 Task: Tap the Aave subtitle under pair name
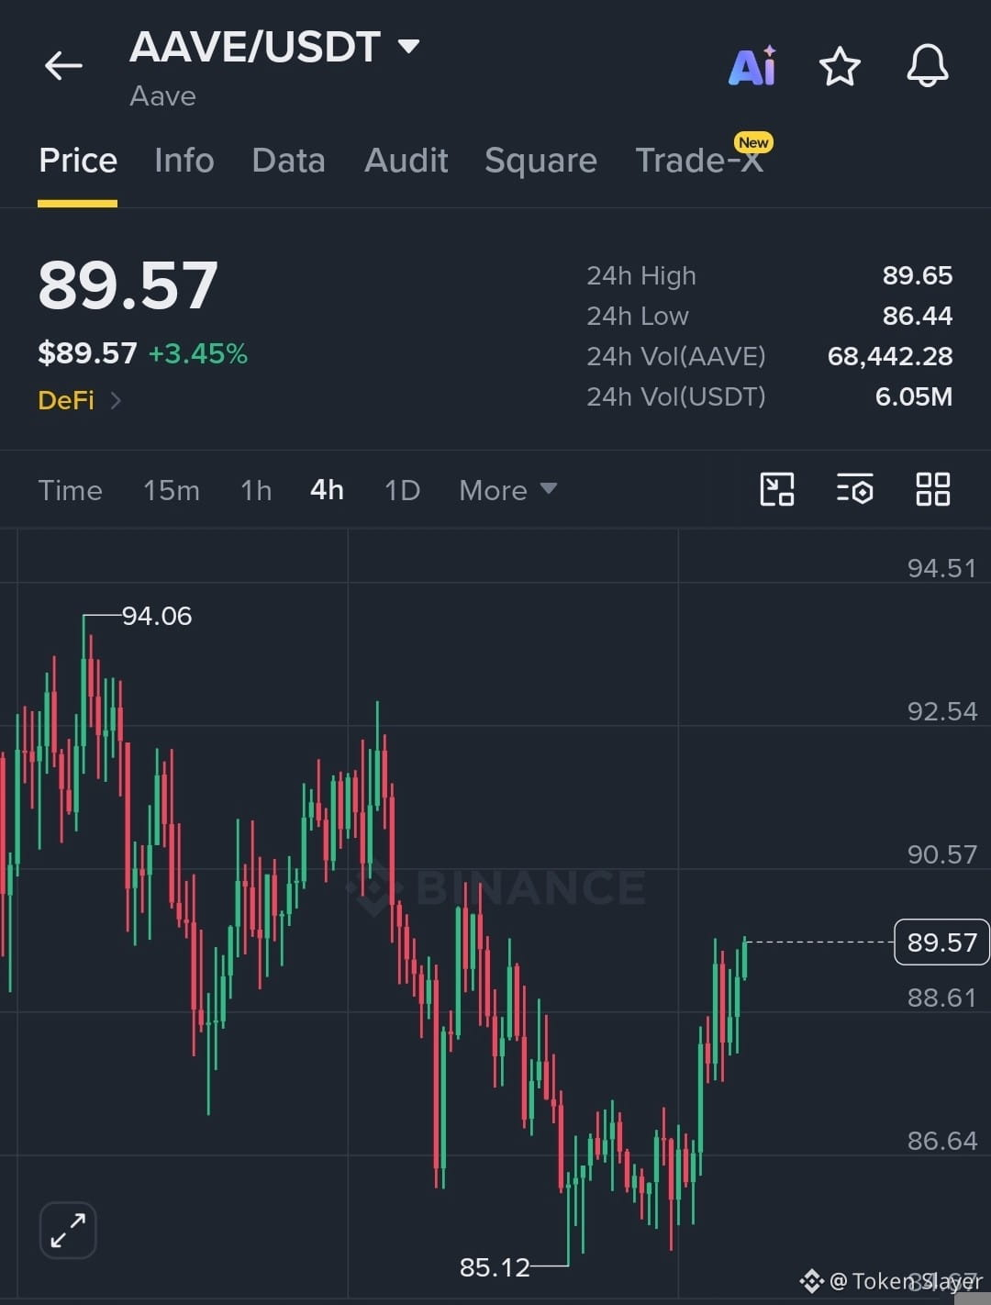point(163,96)
